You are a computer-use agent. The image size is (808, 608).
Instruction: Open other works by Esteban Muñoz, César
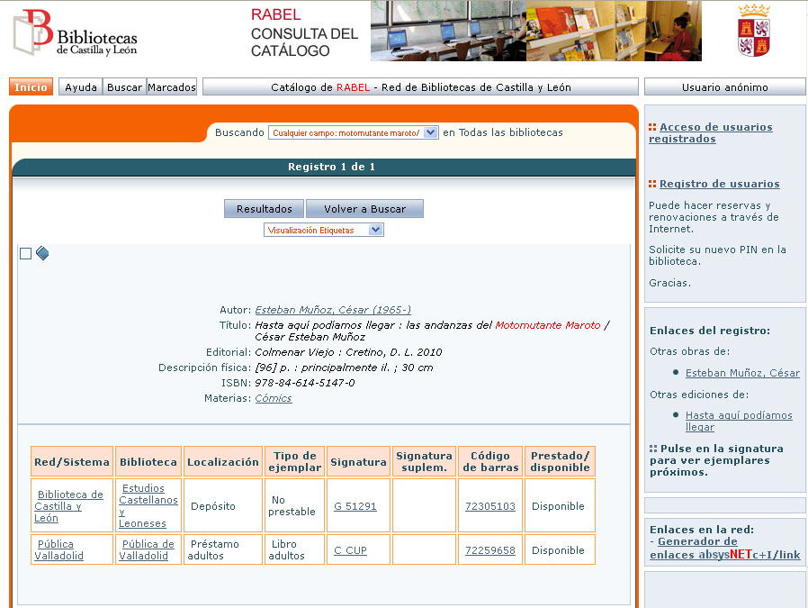pyautogui.click(x=742, y=373)
